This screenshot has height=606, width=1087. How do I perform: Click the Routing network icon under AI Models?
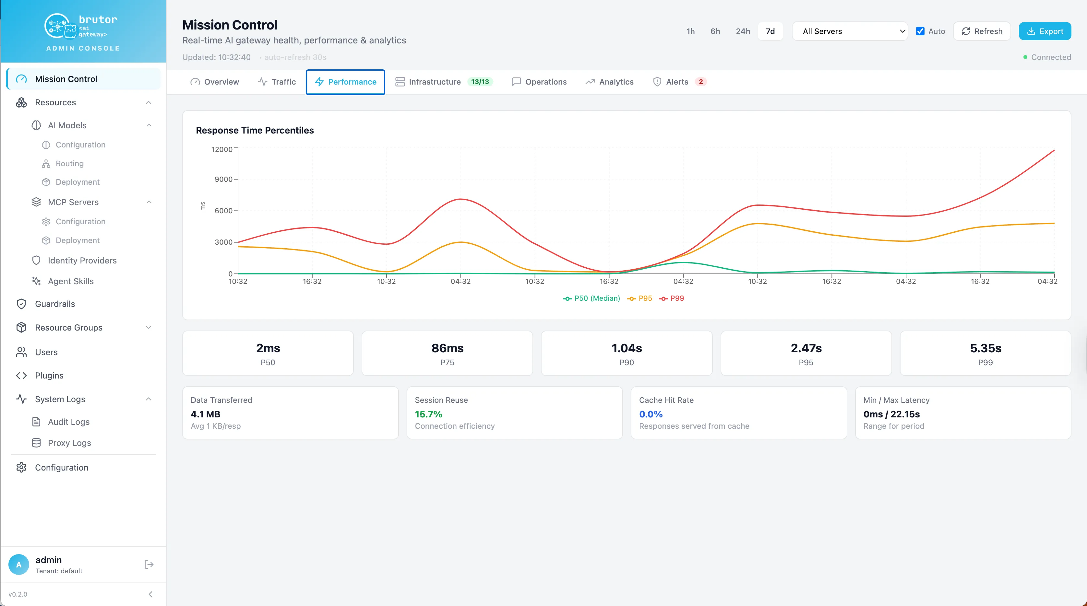pyautogui.click(x=46, y=164)
